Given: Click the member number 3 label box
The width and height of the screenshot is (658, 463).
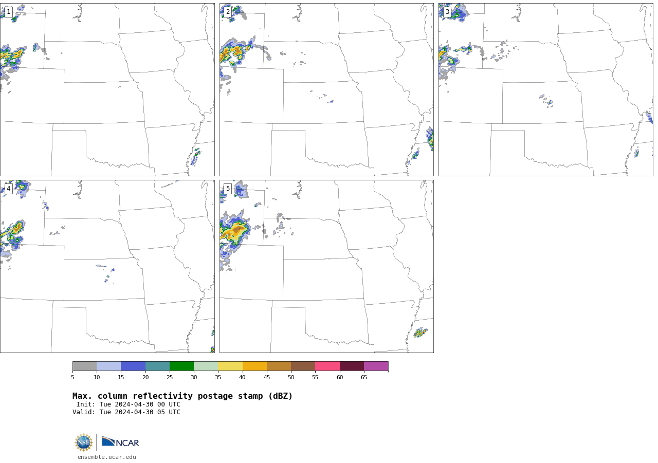Looking at the screenshot, I should [x=447, y=12].
